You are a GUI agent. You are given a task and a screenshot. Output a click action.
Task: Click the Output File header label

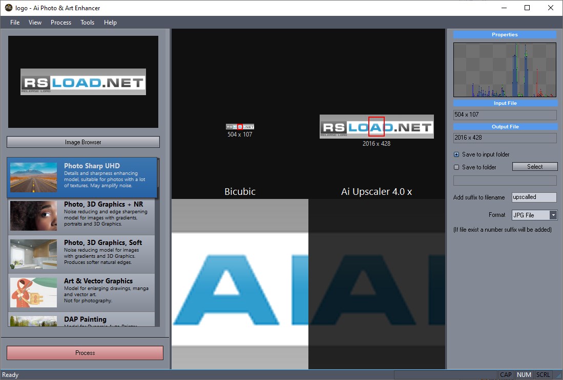tap(505, 126)
